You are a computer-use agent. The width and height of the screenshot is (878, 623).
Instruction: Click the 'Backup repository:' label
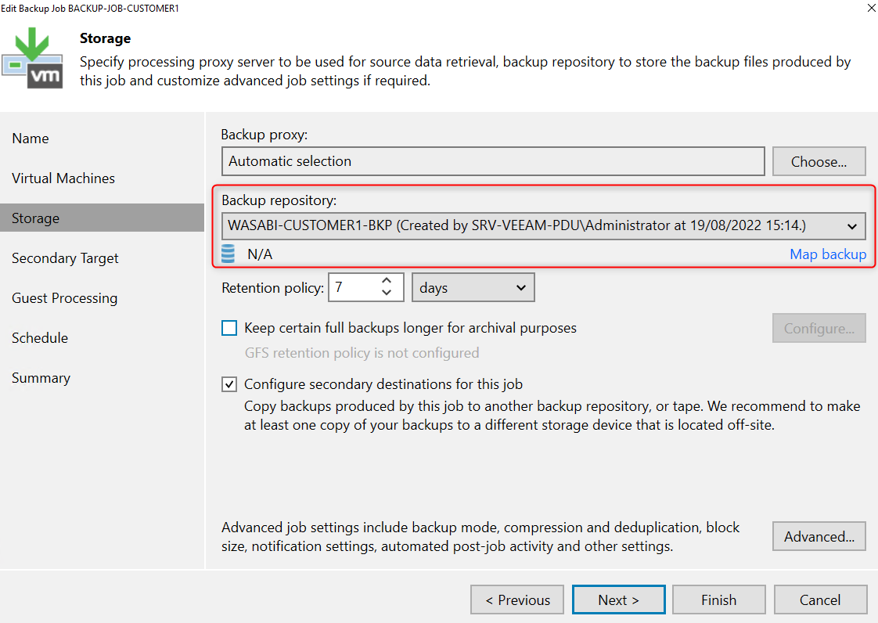pos(279,200)
